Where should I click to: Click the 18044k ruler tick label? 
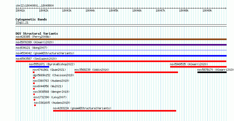click(90, 10)
